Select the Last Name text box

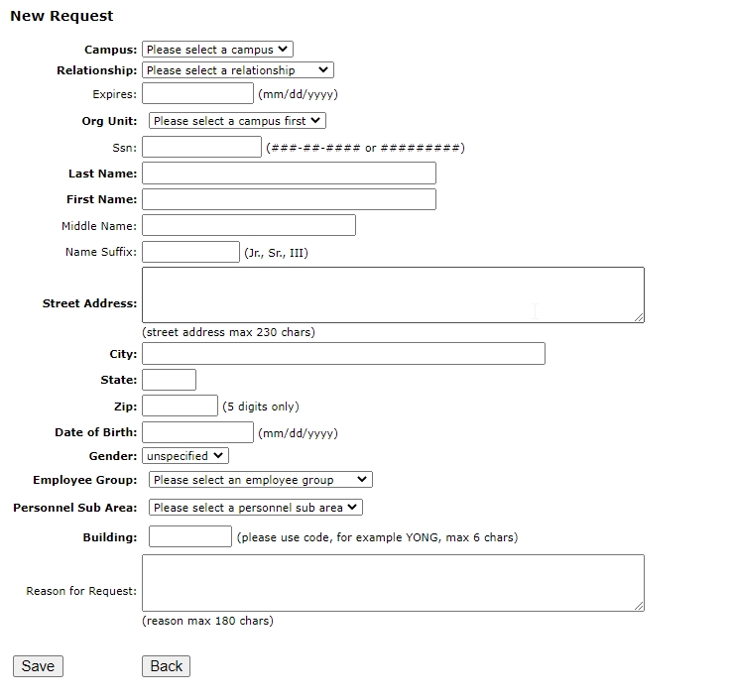(289, 174)
